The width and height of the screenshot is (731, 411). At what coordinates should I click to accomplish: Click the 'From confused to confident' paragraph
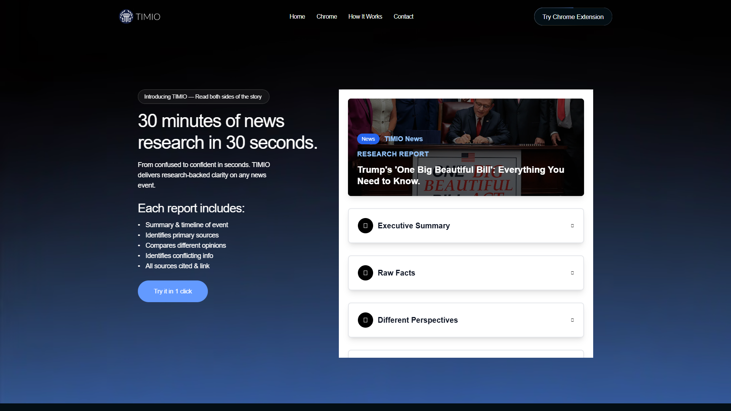tap(204, 175)
